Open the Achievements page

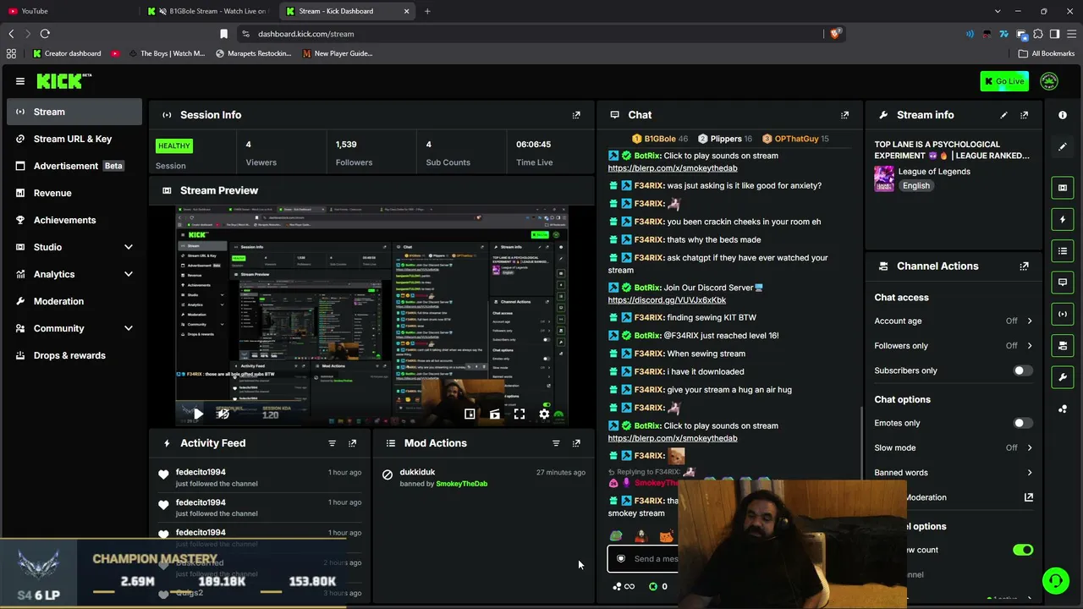(74, 220)
